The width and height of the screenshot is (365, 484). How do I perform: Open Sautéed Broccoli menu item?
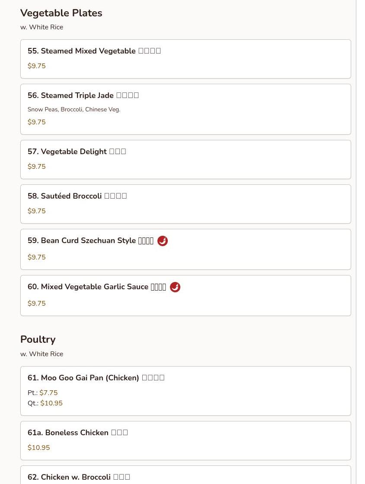point(185,204)
